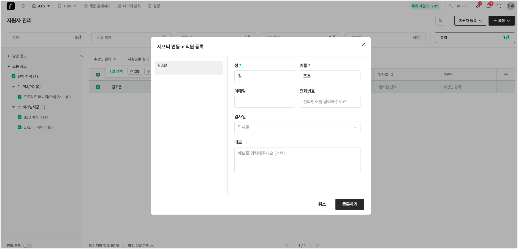Click the 등록하기 button
The height and width of the screenshot is (249, 518).
349,204
